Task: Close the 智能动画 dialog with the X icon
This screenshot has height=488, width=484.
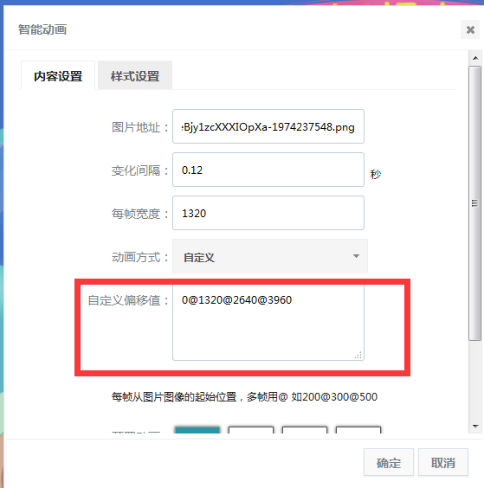Action: [470, 30]
